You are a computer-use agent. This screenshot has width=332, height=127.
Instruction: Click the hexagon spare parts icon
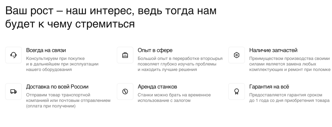click(236, 55)
